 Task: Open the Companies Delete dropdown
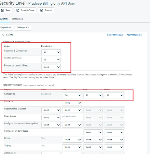tap(114, 95)
